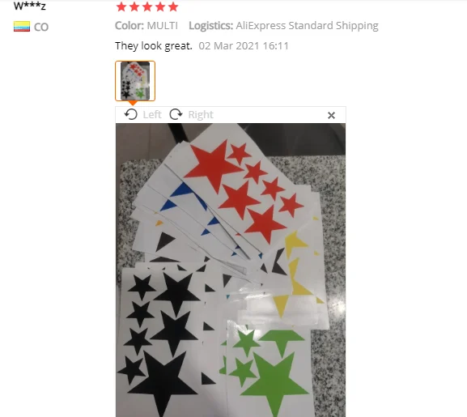
Task: Select the star stickers review thumbnail
Action: 135,81
